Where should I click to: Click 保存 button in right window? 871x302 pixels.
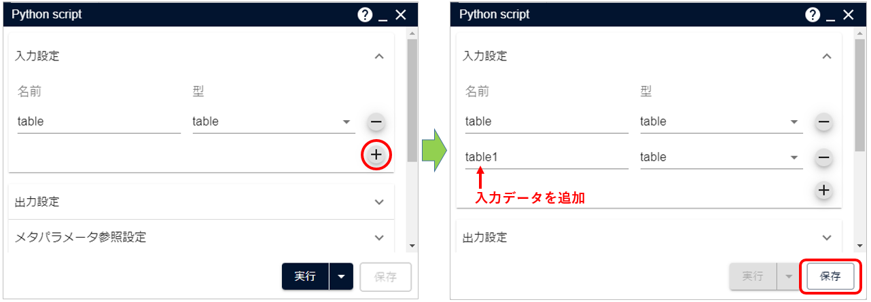pos(830,276)
